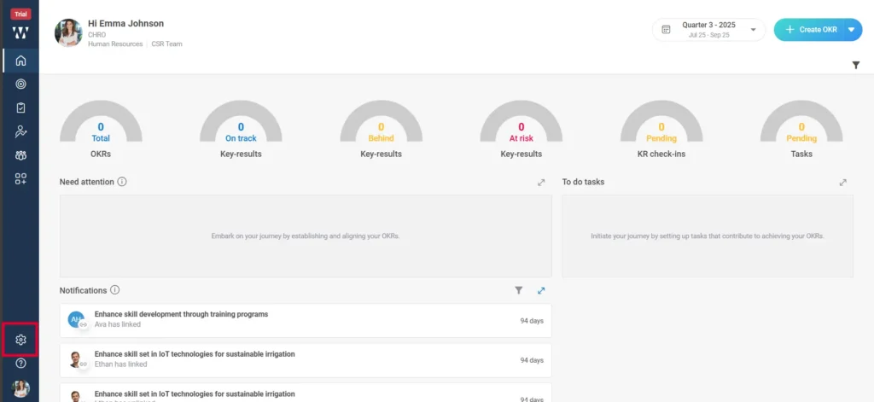This screenshot has height=402, width=874.
Task: Open the OKRs target icon in sidebar
Action: pos(20,84)
